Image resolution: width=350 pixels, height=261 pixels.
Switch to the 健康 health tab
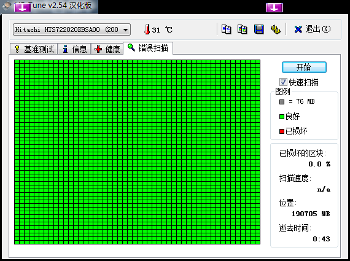point(107,49)
